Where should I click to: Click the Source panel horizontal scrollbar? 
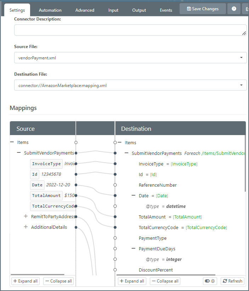click(x=38, y=274)
